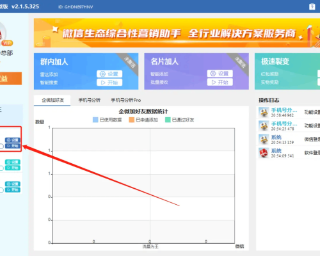This screenshot has height=256, width=320.
Task: Click chart title 企微加好友数据统计
Action: 143,111
